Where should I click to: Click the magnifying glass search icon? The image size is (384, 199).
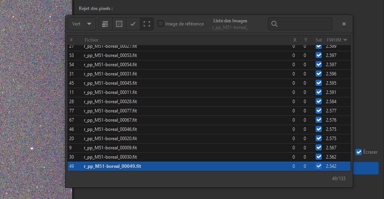click(274, 24)
